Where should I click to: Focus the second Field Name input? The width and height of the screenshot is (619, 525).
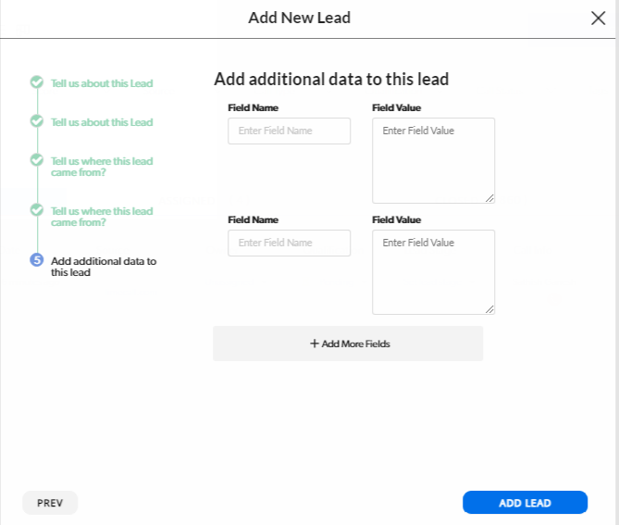click(290, 244)
